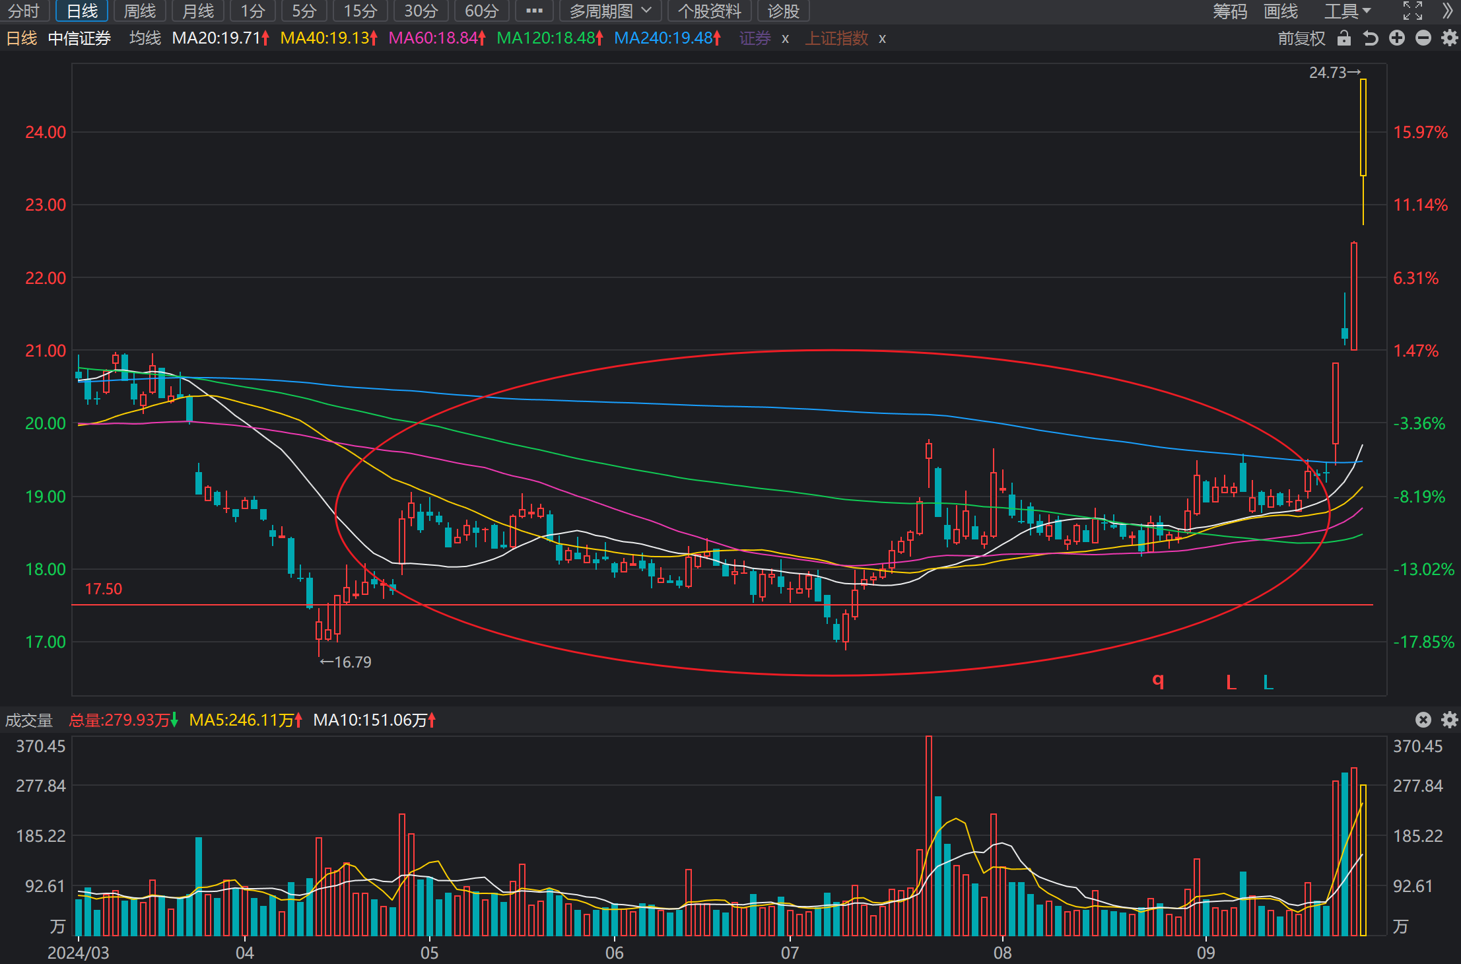
Task: Toggle the 前复权 price adjustment mode
Action: tap(1301, 38)
